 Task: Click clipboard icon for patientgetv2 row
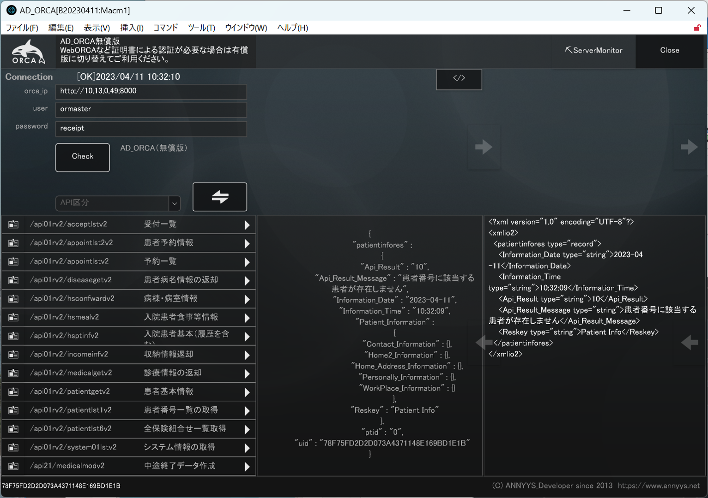(13, 392)
